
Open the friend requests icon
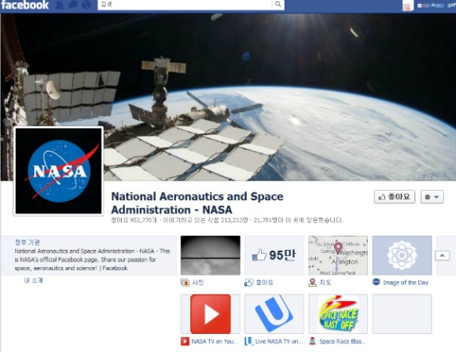click(60, 5)
